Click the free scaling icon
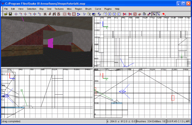 coord(105,14)
